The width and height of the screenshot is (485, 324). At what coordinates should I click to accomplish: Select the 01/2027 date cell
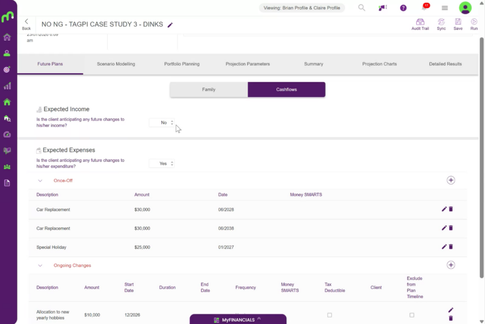[x=226, y=248]
